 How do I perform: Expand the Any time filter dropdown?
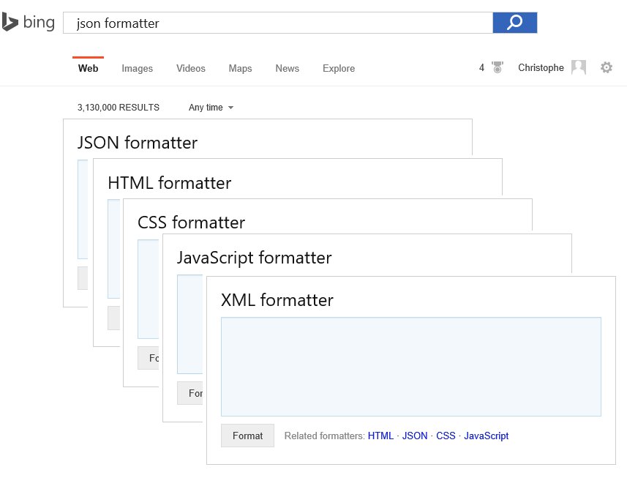[x=211, y=107]
